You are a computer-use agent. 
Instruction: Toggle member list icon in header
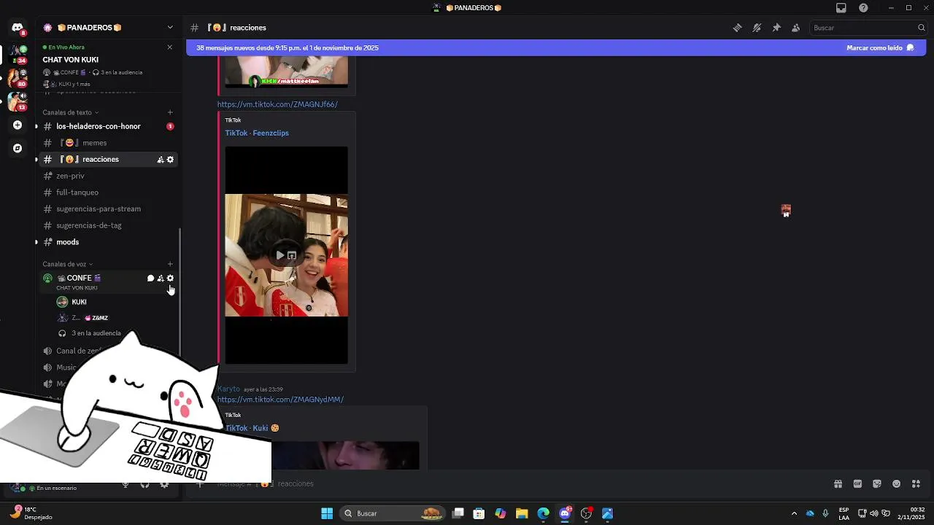point(796,28)
